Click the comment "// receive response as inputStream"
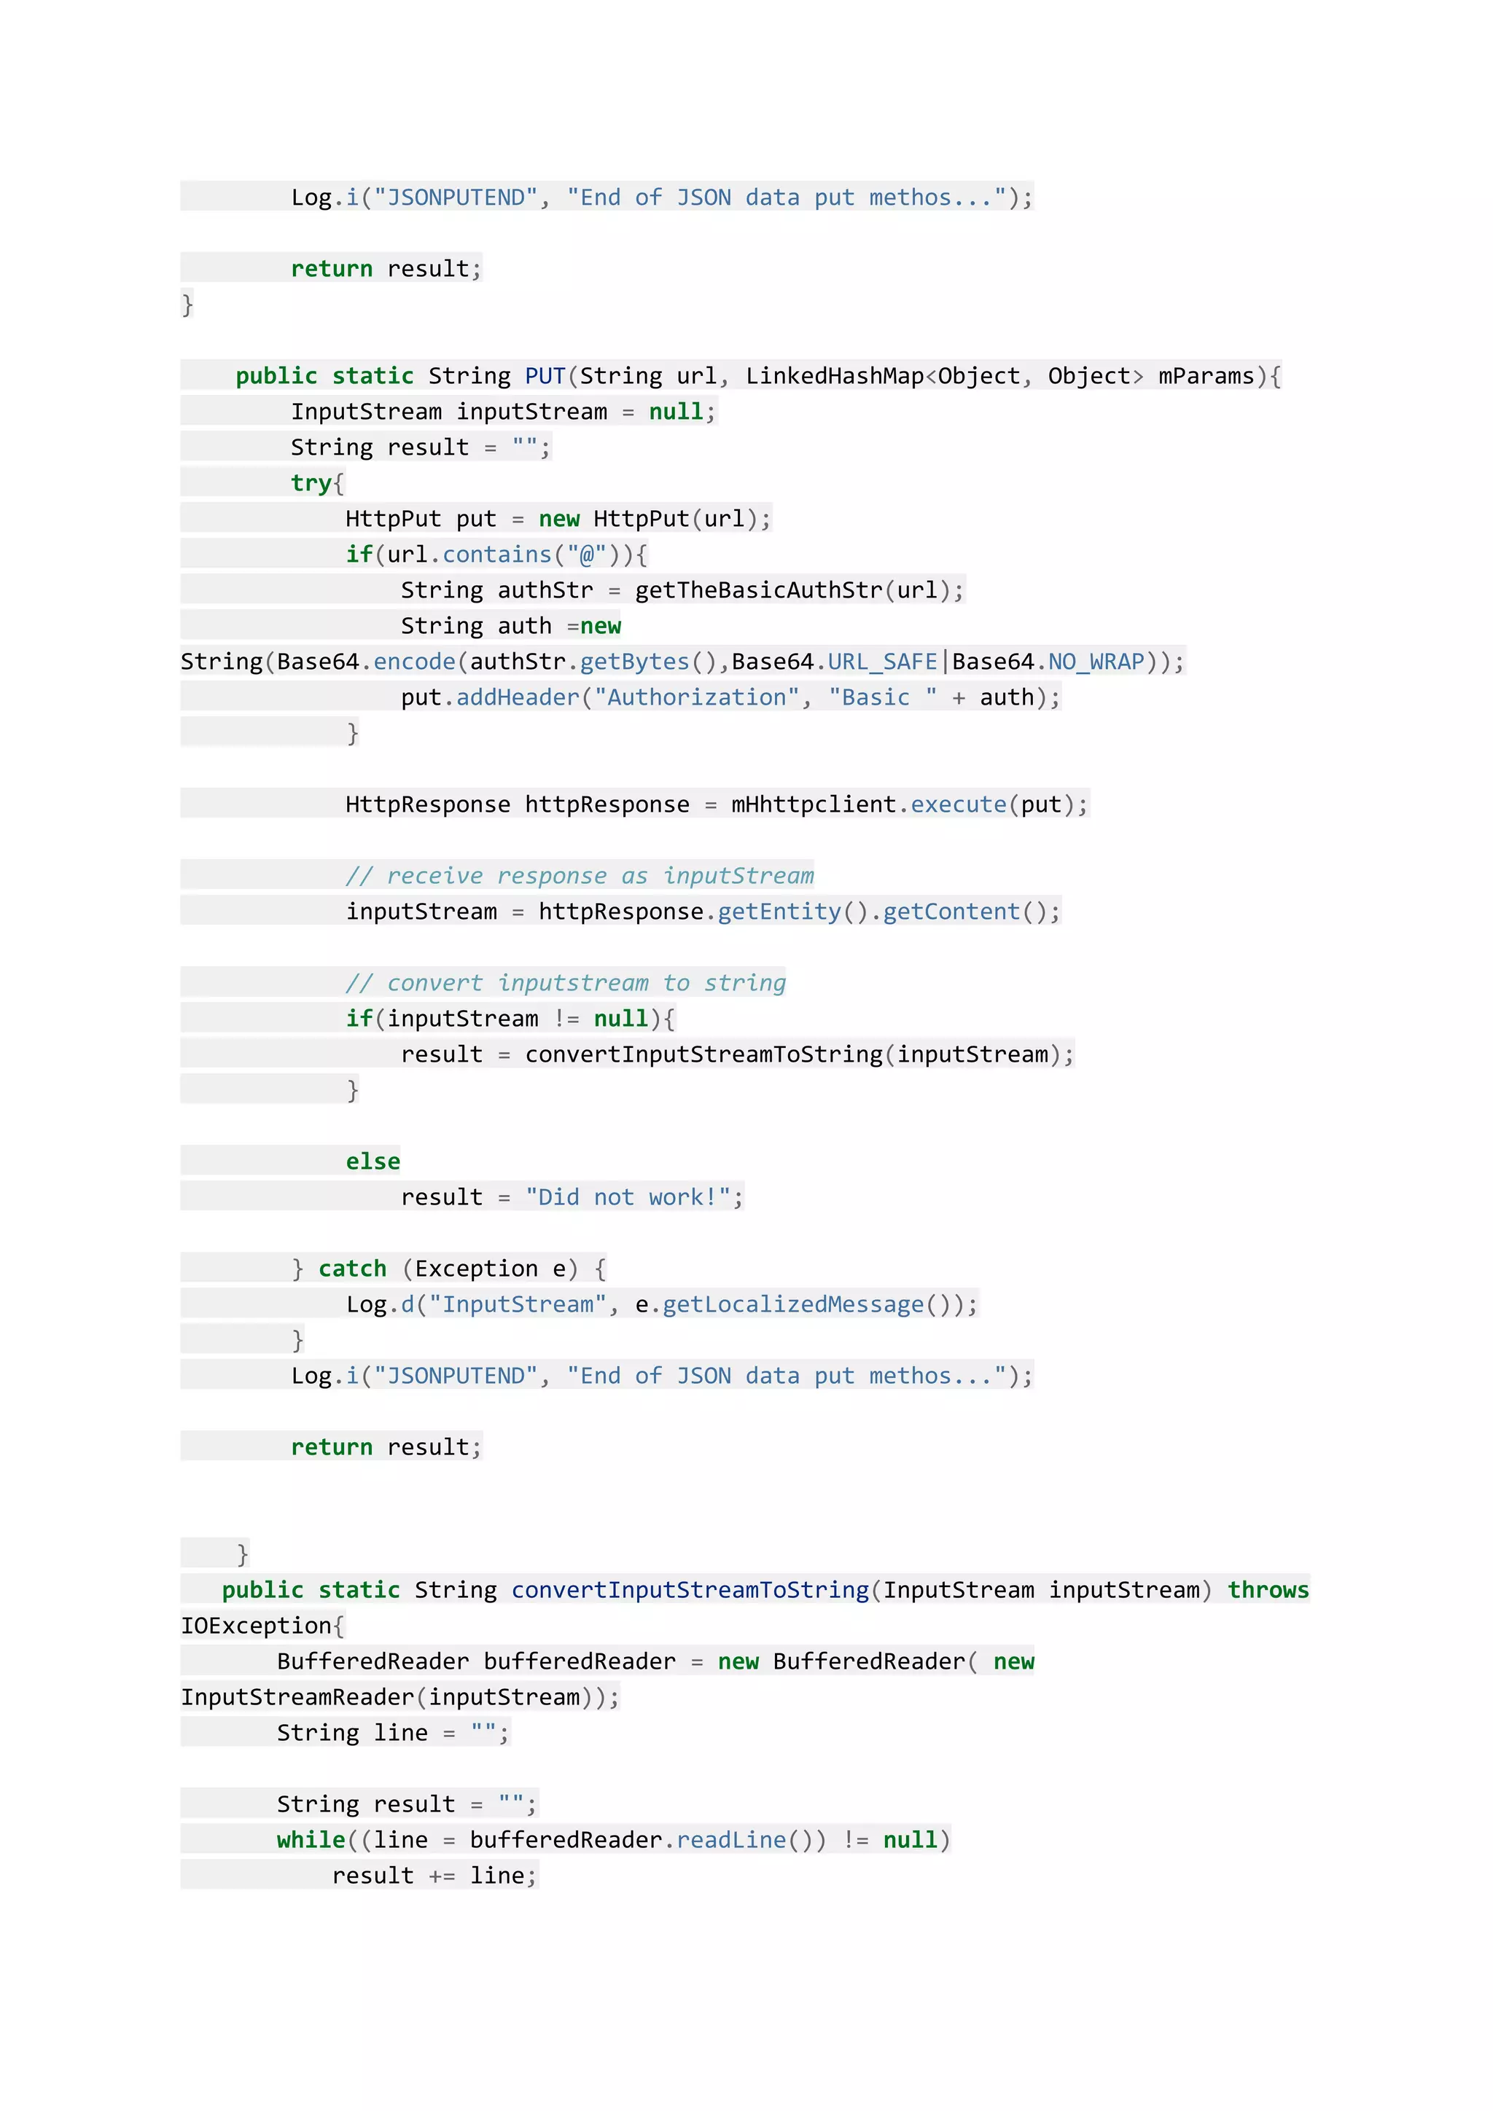 [x=580, y=875]
